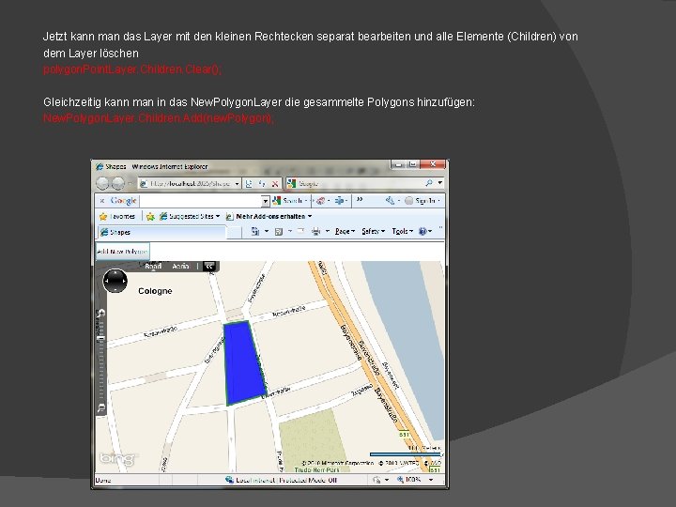
Task: Click the Read Mail icon
Action: coord(300,231)
